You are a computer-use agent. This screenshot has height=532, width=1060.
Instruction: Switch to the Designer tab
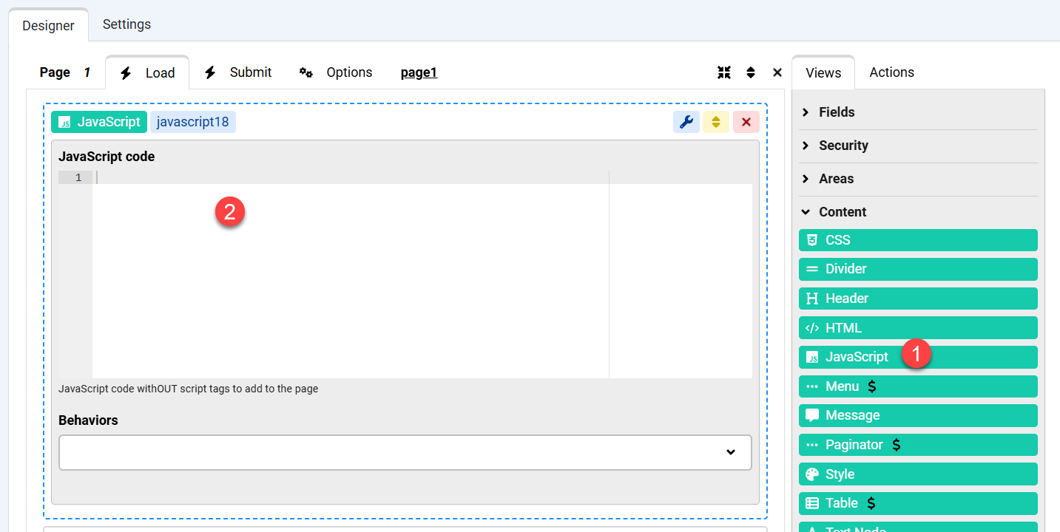pos(48,25)
